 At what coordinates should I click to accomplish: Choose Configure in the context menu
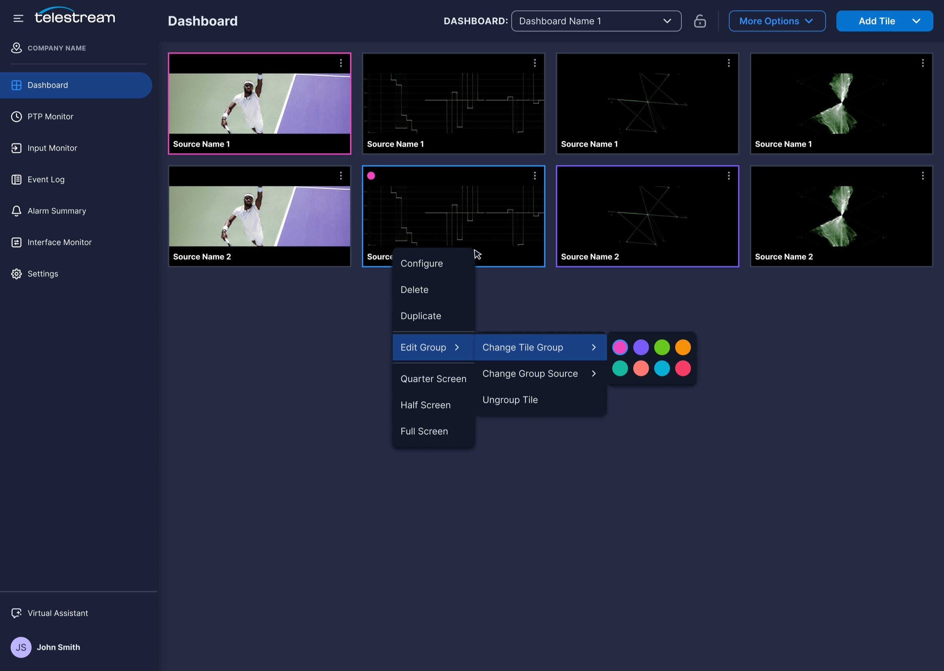pyautogui.click(x=433, y=264)
